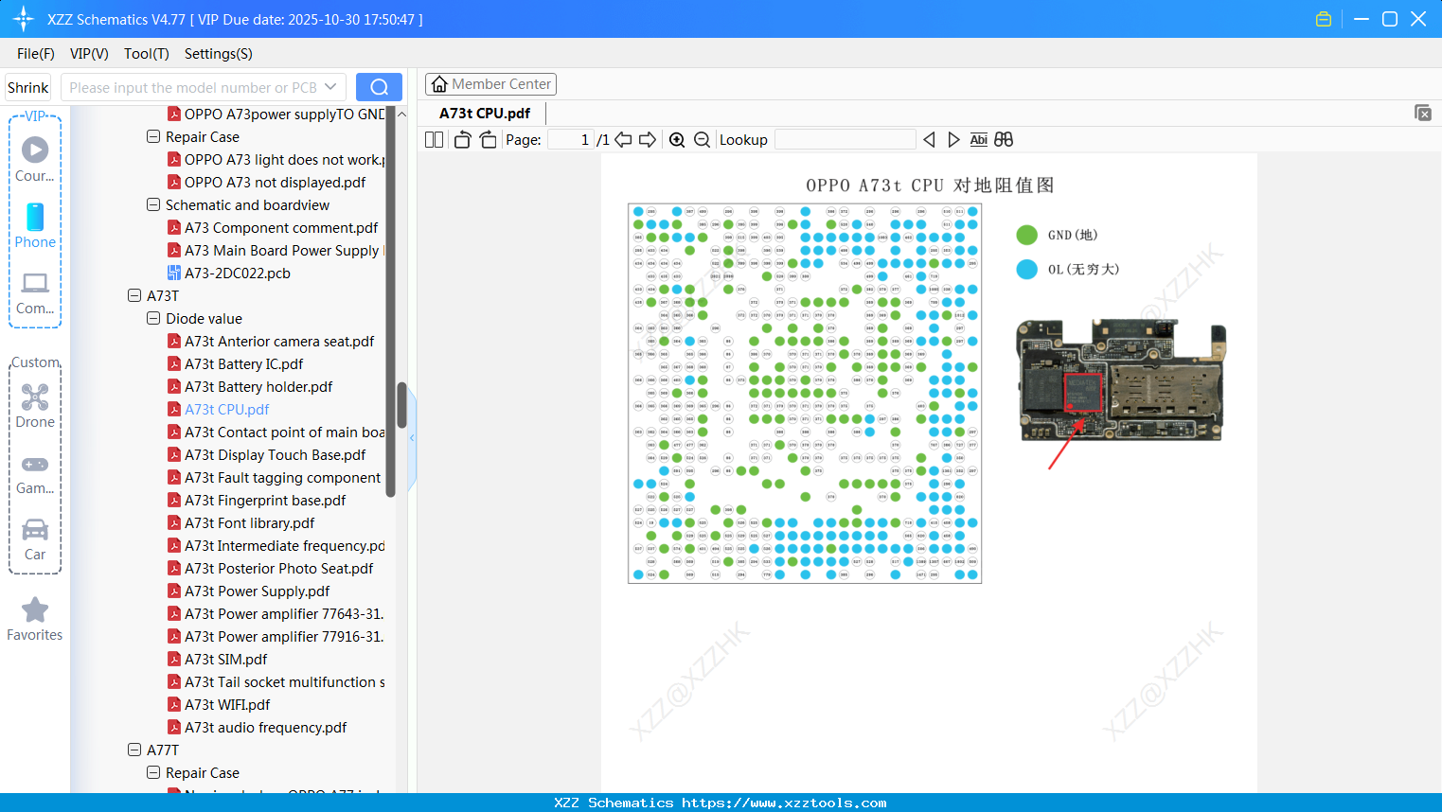Click the model number search box
The image size is (1442, 812).
[204, 87]
